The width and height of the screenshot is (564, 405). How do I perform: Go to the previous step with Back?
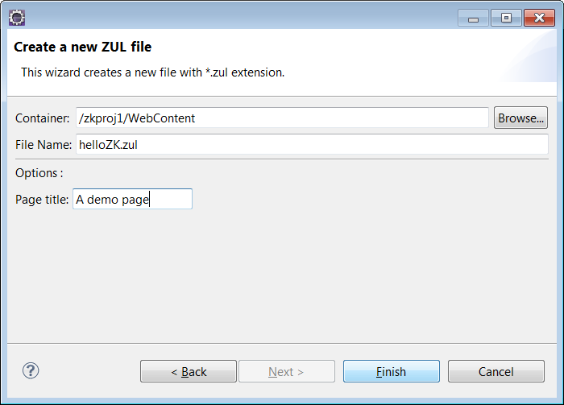189,371
